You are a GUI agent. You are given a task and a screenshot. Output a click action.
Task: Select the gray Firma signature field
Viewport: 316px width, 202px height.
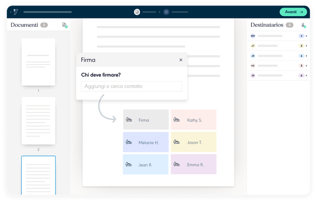pyautogui.click(x=146, y=120)
